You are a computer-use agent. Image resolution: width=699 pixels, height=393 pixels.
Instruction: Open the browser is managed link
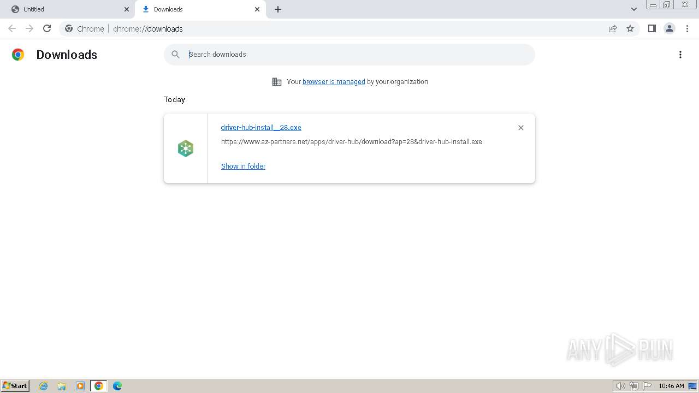point(334,81)
